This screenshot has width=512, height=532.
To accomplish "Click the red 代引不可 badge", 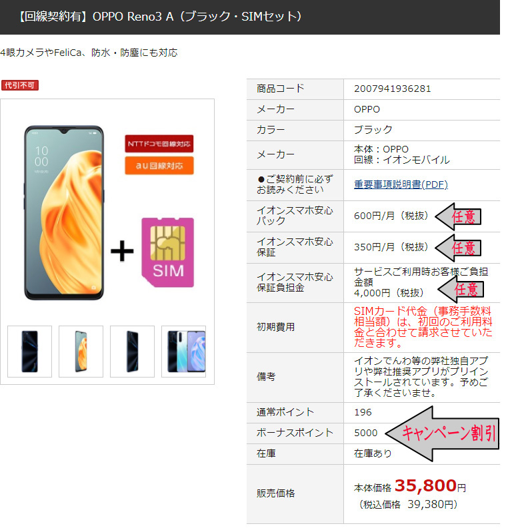I will click(20, 85).
